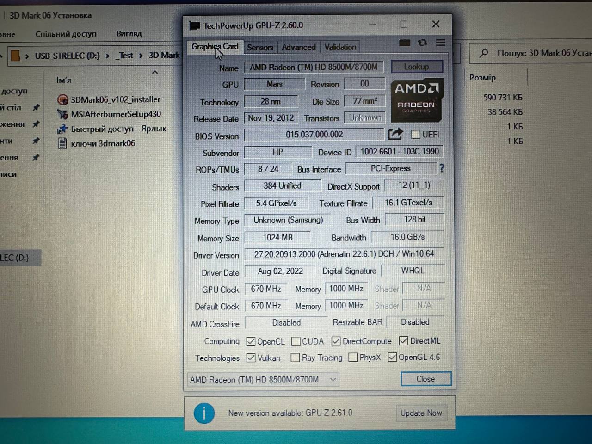Viewport: 592px width, 444px height.
Task: Toggle the Vulkan checkbox
Action: pos(251,358)
